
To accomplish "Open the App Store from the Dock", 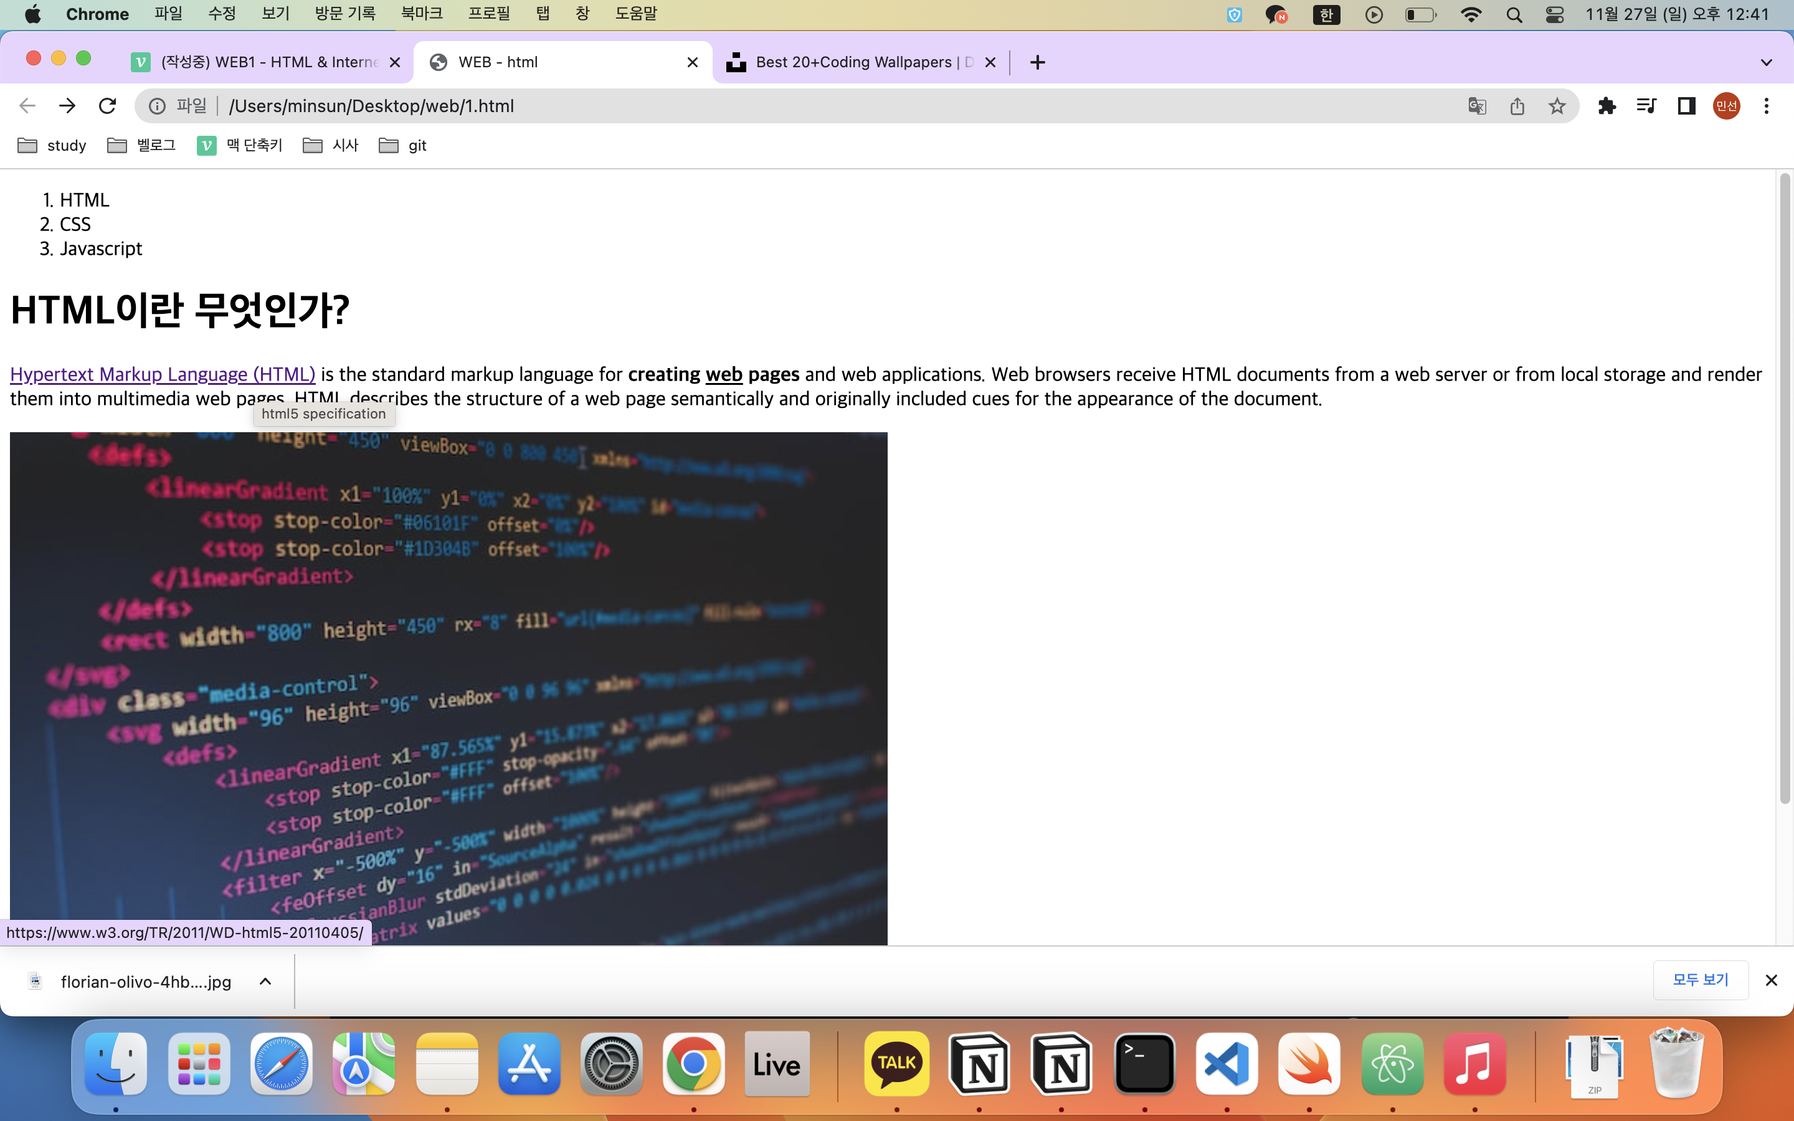I will 529,1064.
